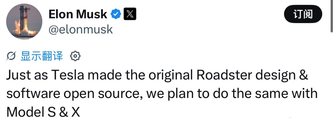335x118 pixels.
Task: Click the translate slashed-circle icon
Action: [x=11, y=56]
